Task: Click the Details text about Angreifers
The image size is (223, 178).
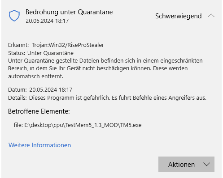Action: [118, 98]
